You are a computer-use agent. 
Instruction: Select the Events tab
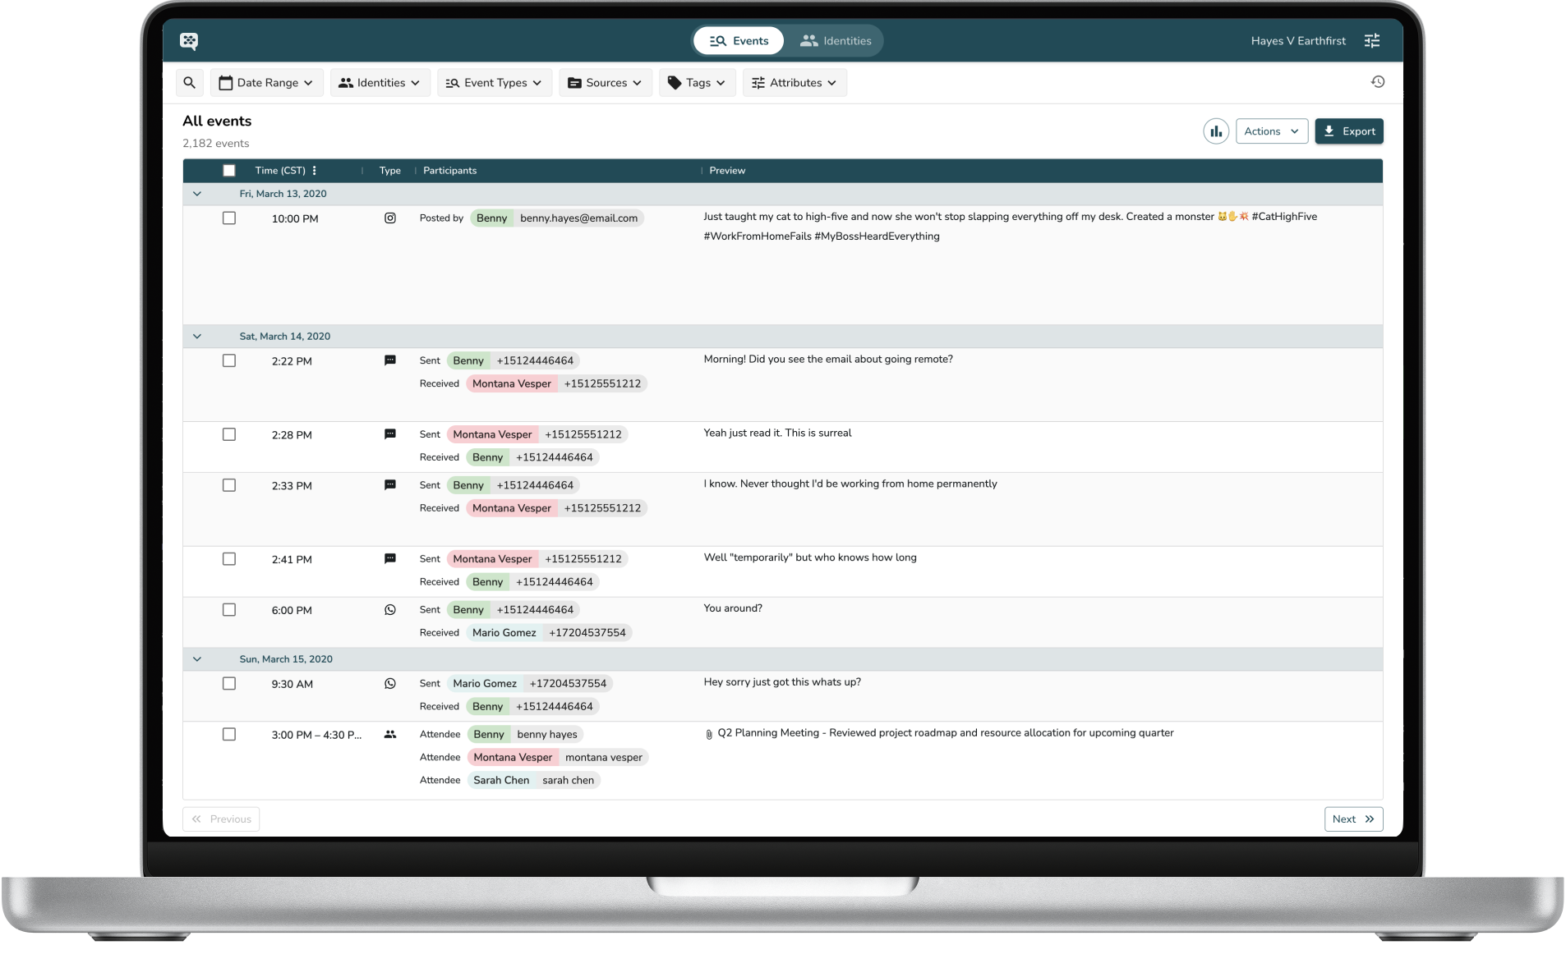(739, 41)
